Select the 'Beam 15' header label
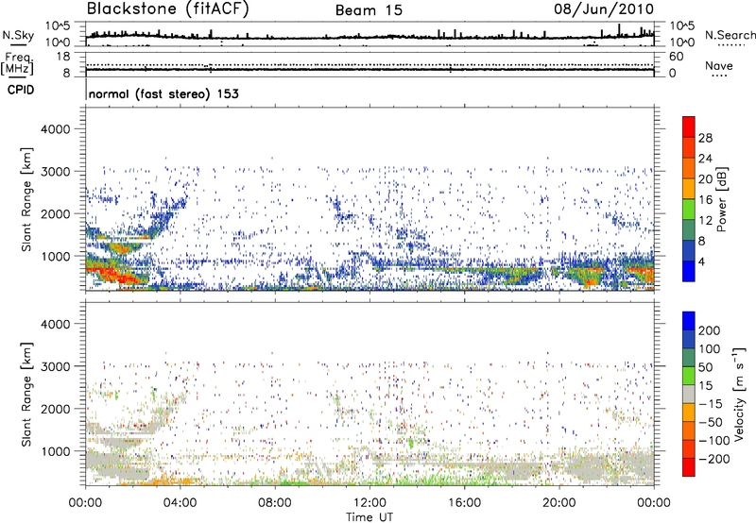The image size is (756, 523). coord(369,10)
